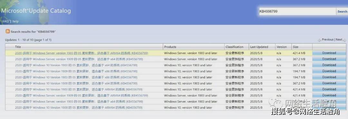
Task: Download the Windows 10 Version 1909 x86 update
Action: 329,71
